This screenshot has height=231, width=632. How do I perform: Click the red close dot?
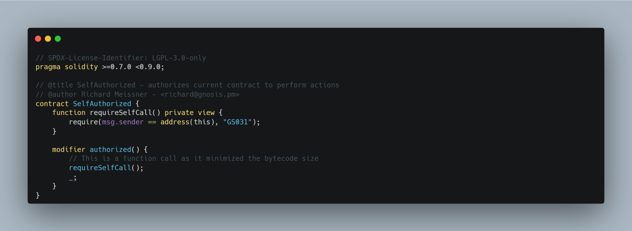point(38,39)
